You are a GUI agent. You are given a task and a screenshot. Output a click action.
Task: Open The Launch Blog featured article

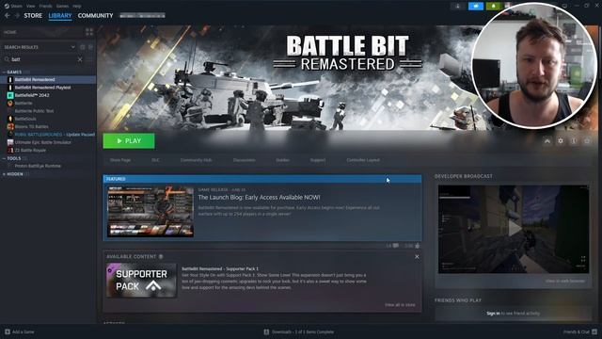260,198
